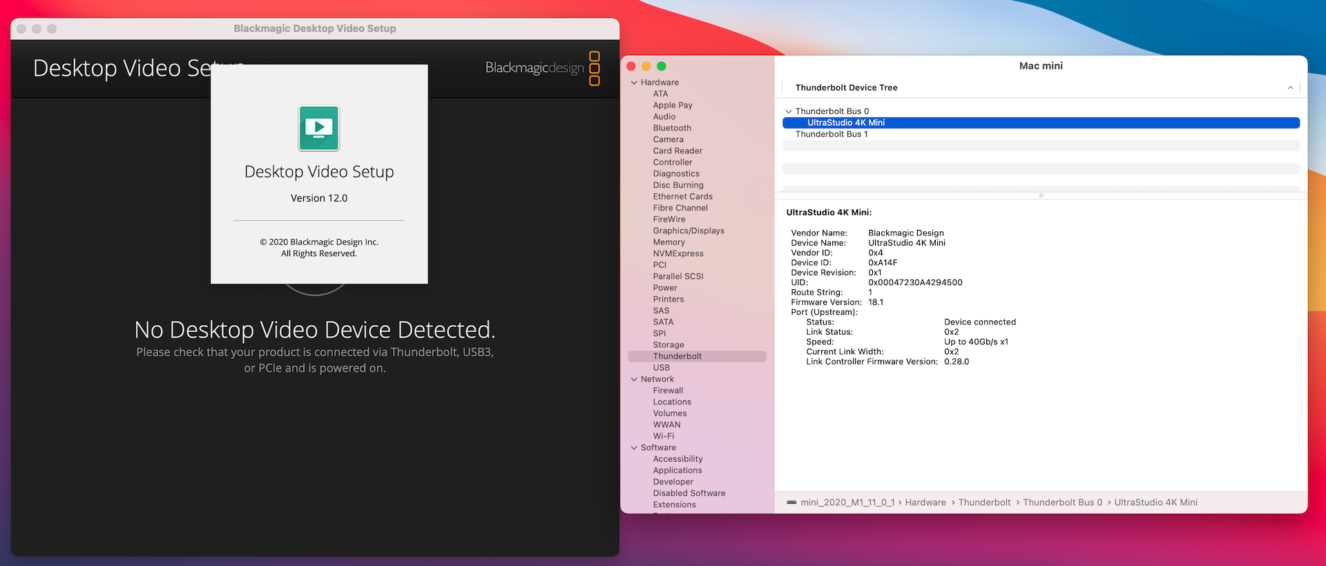Click the UID value 0x00047230A4294500
1326x566 pixels.
915,282
